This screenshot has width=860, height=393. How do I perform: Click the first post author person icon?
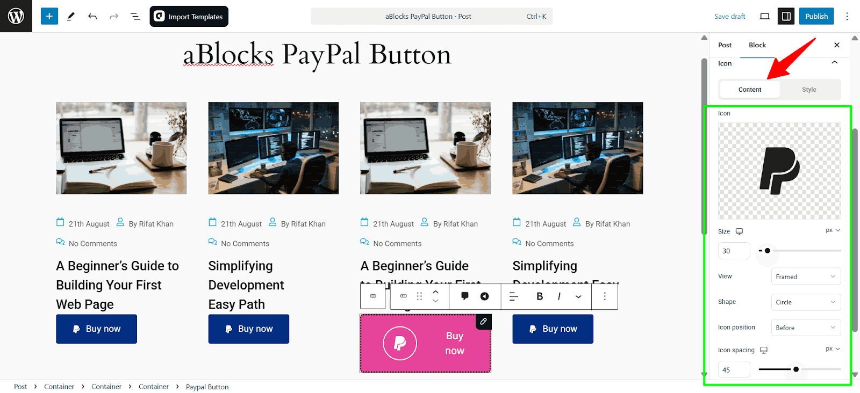(120, 222)
